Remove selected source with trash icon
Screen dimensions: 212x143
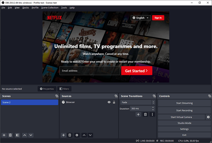[70, 135]
